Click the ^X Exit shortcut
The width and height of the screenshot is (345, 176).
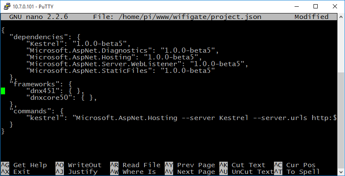[16, 172]
